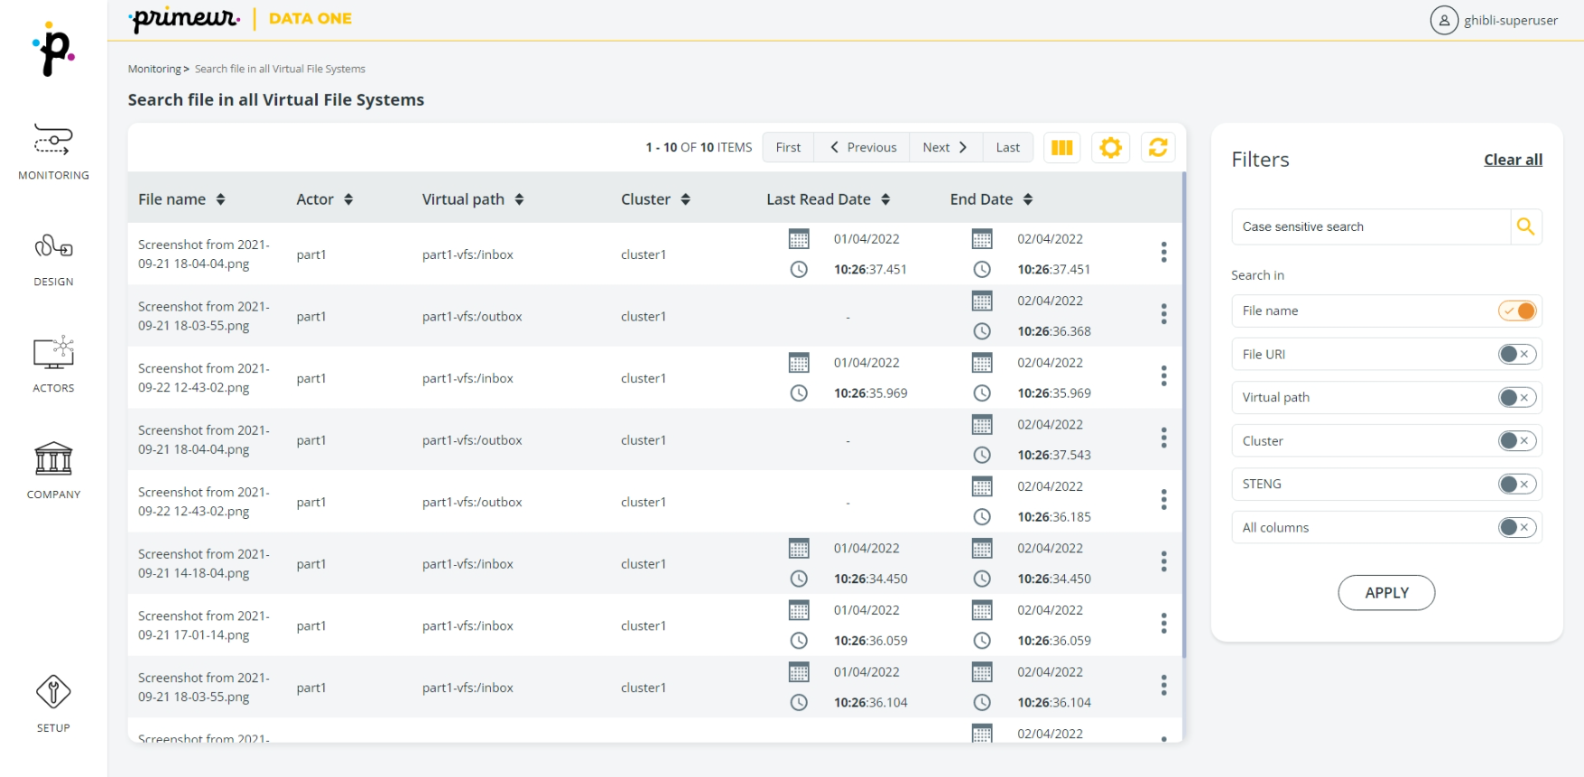1584x777 pixels.
Task: Go to First page
Action: (x=788, y=147)
